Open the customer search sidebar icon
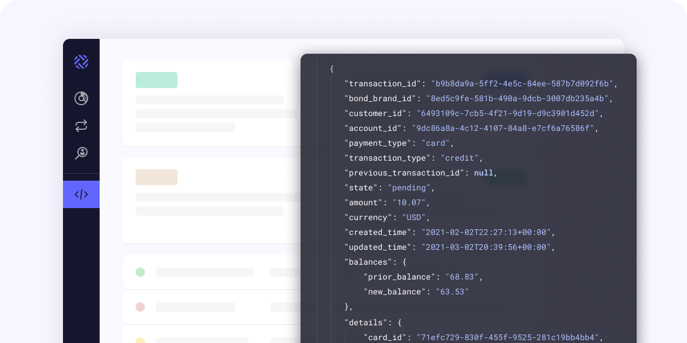 pos(81,153)
